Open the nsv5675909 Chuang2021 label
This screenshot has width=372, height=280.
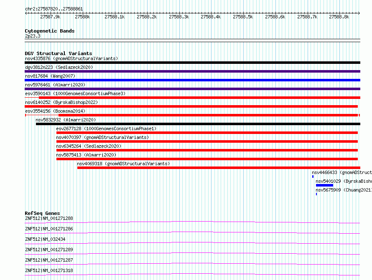pyautogui.click(x=344, y=190)
